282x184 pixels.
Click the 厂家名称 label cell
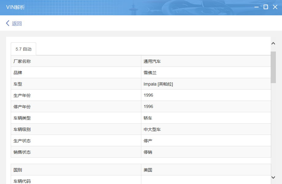(76, 61)
